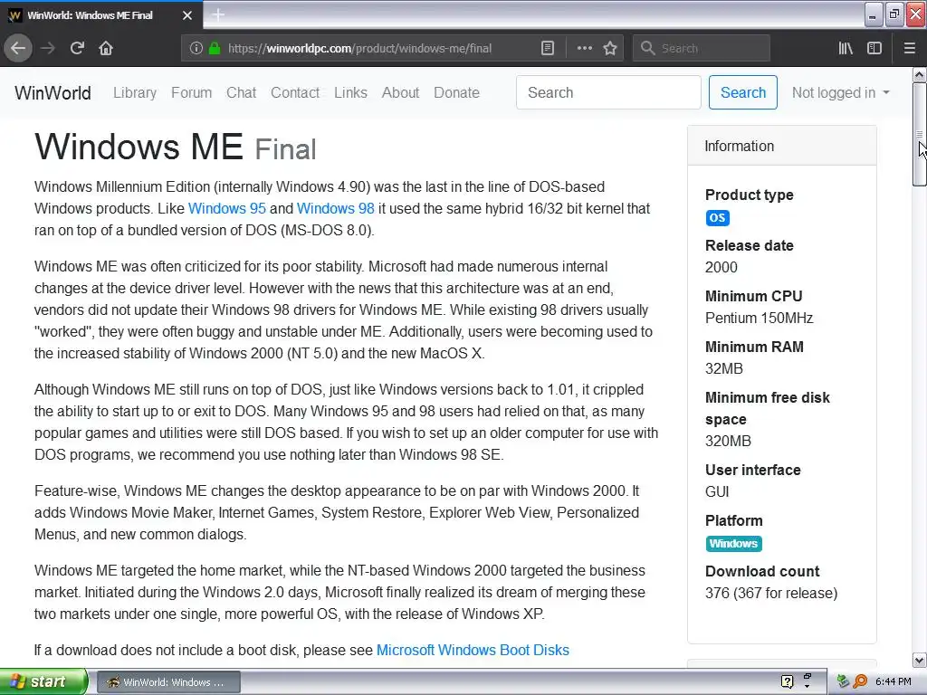Click the green network tray icon
Screen dimensions: 927x695
coord(843,681)
